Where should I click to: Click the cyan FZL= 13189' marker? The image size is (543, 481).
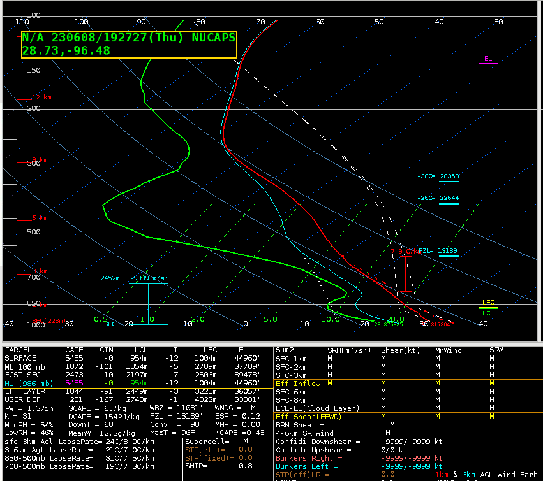[438, 251]
